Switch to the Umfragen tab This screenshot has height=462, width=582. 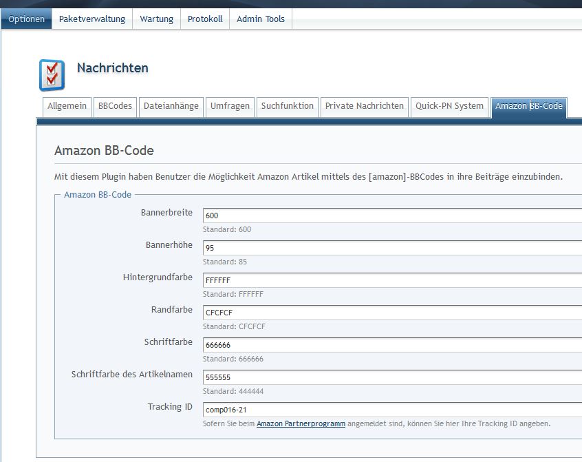point(230,107)
